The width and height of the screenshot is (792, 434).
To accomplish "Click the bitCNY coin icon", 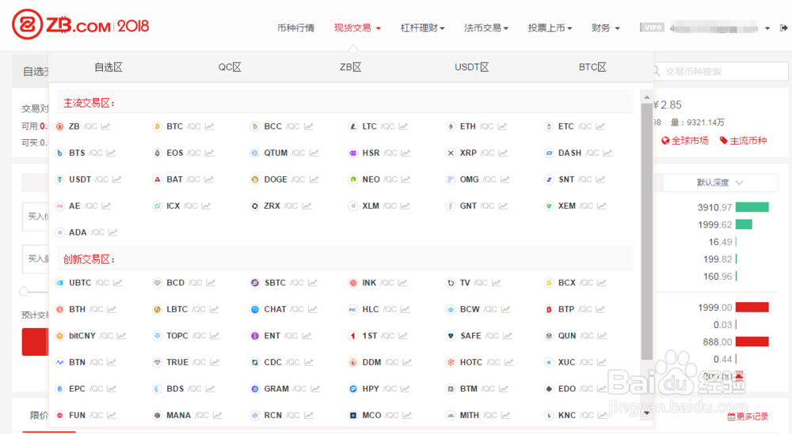I will click(59, 336).
